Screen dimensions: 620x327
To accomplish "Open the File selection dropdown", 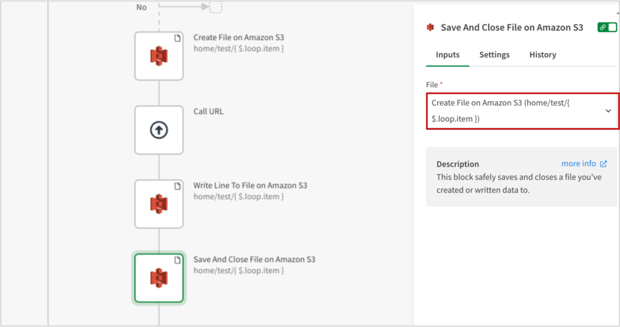I will [x=521, y=111].
